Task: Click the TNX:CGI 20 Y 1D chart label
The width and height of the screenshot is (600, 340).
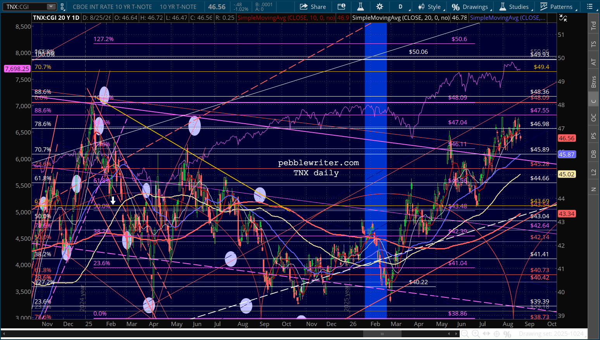Action: pos(56,18)
